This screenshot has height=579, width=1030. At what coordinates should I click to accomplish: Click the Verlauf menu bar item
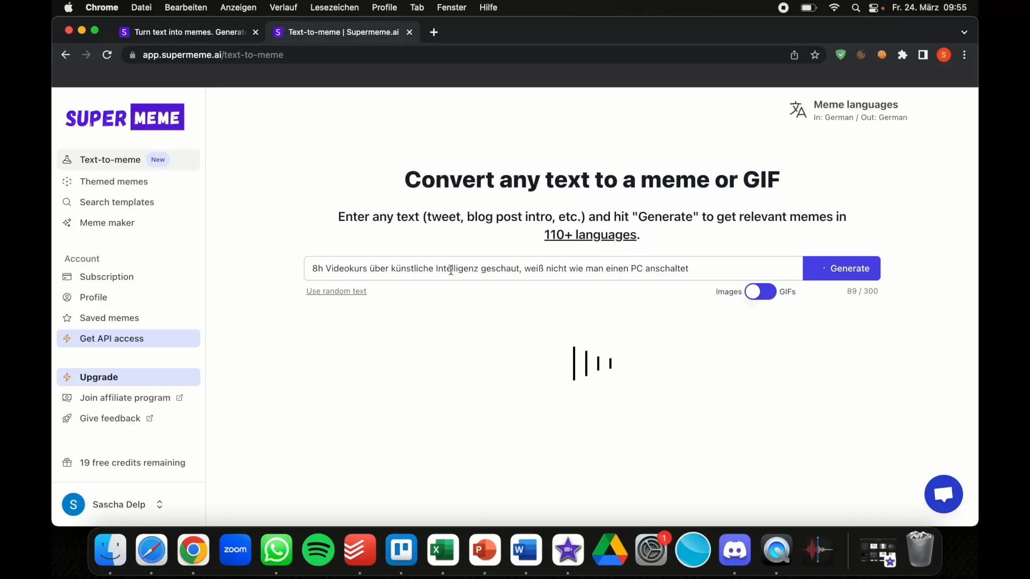pyautogui.click(x=283, y=8)
